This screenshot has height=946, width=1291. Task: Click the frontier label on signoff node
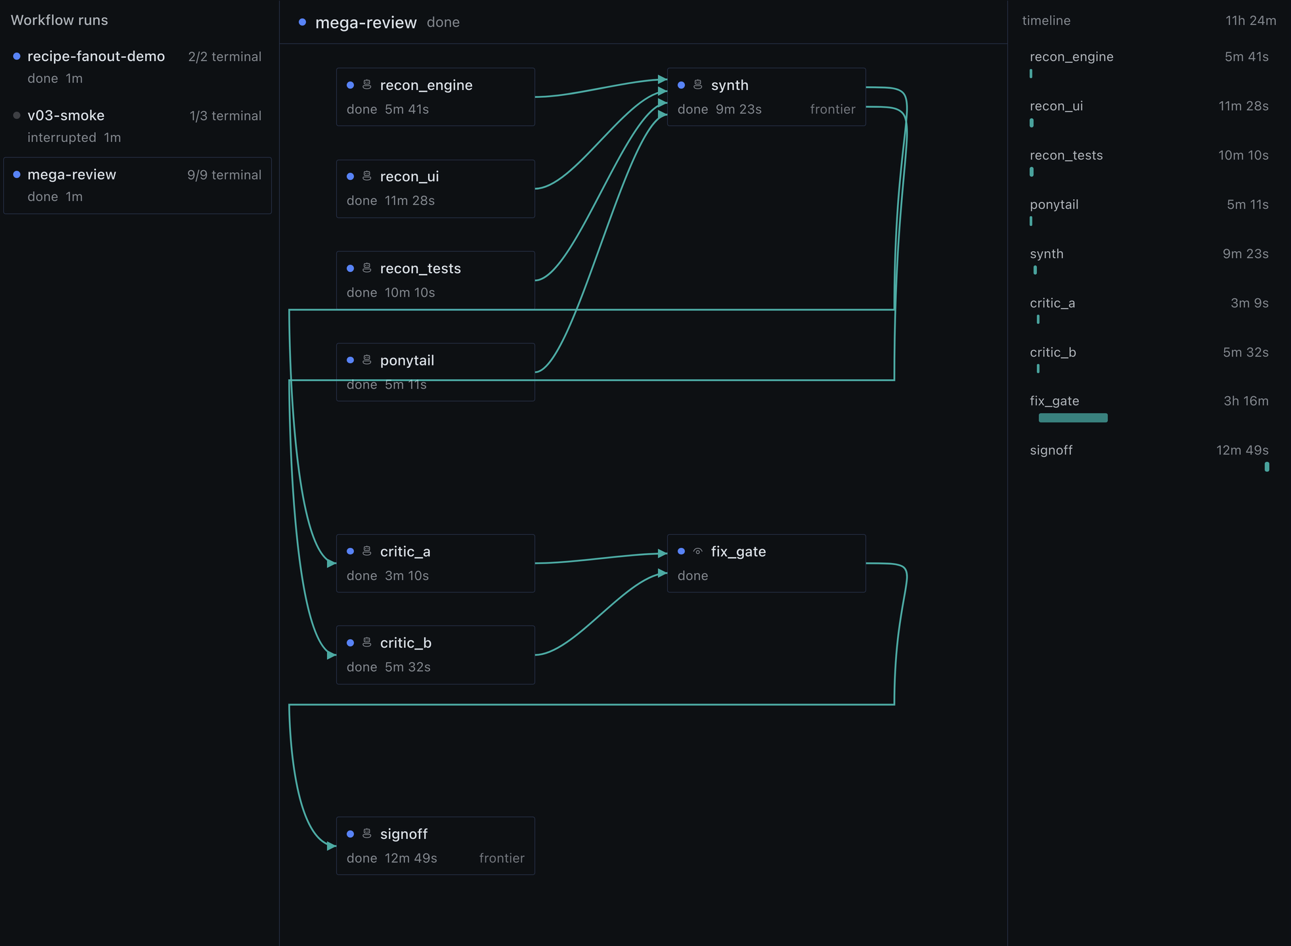click(502, 859)
